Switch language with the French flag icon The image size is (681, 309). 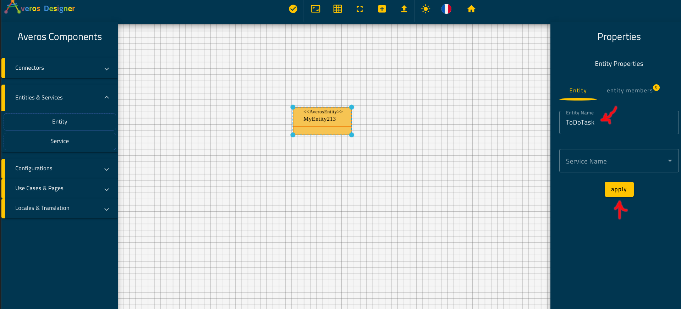pos(446,9)
